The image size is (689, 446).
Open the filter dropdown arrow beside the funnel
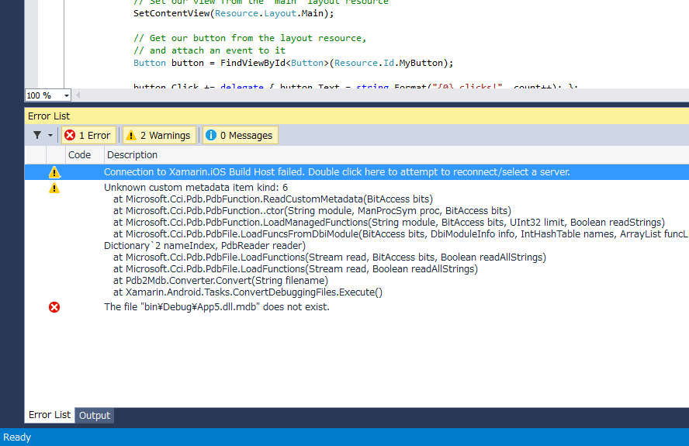(50, 135)
